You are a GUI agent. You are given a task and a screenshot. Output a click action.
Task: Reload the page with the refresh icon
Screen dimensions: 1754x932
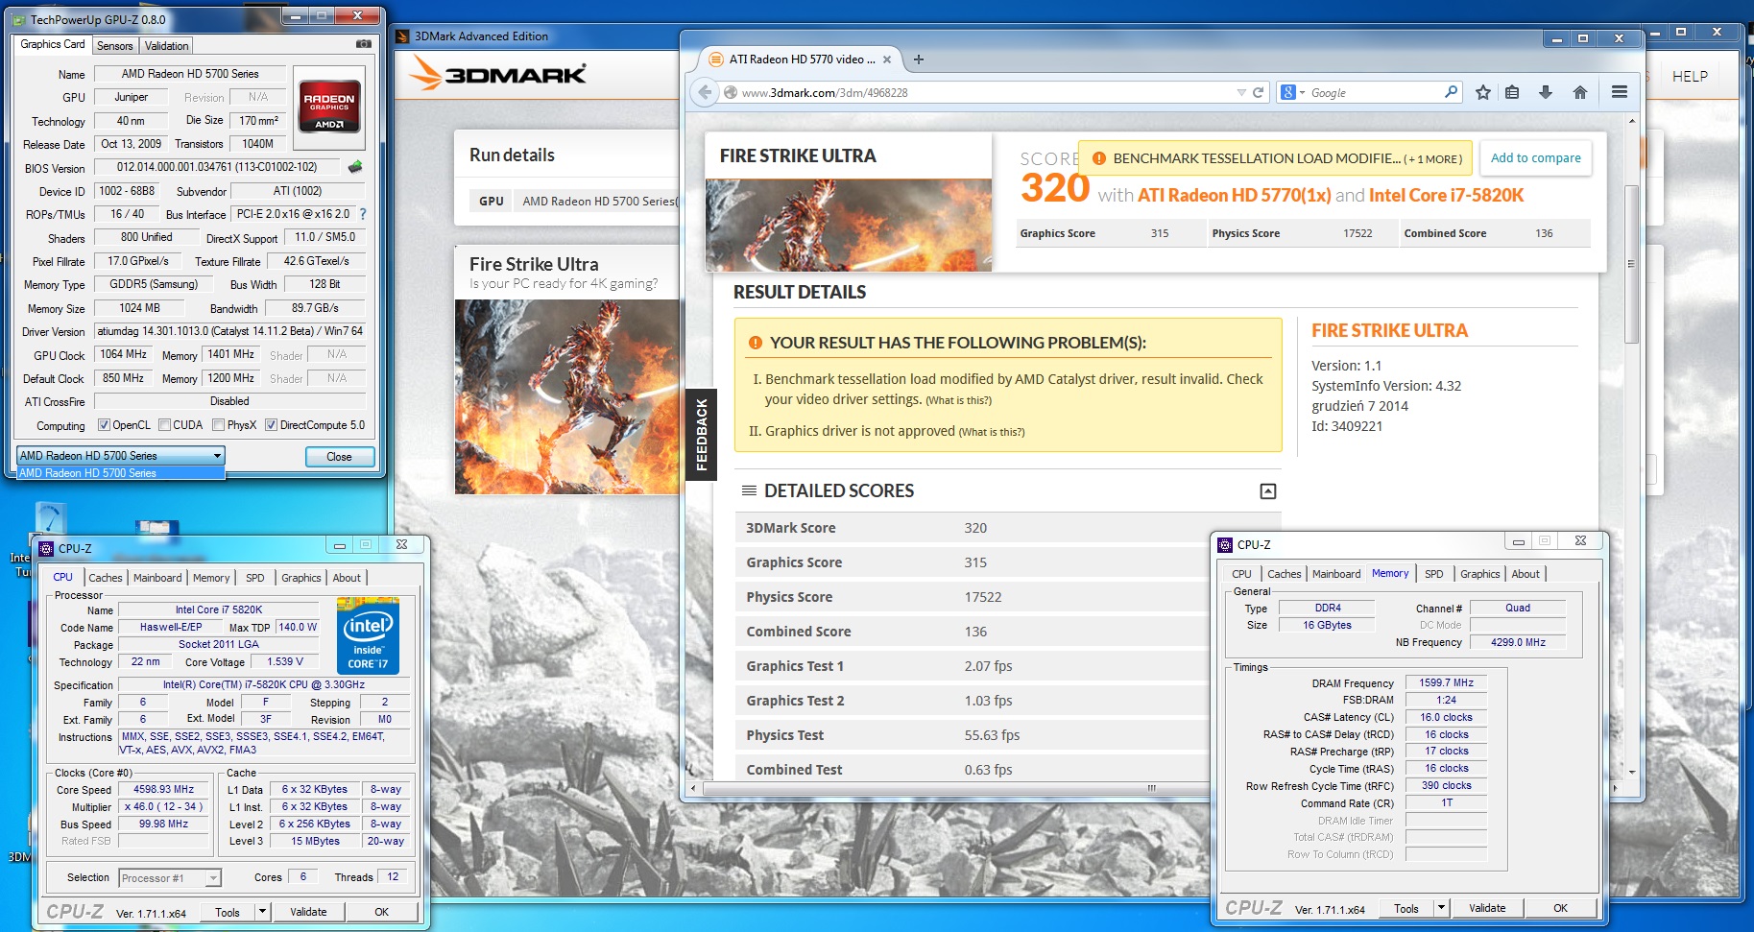[x=1258, y=92]
